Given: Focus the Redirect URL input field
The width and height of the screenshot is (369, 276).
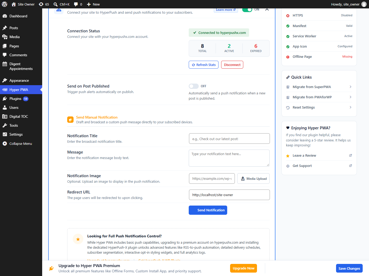Looking at the screenshot, I should point(229,195).
